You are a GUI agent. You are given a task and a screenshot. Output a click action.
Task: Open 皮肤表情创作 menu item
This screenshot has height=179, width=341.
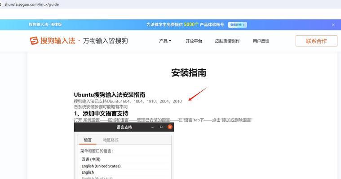coord(227,41)
